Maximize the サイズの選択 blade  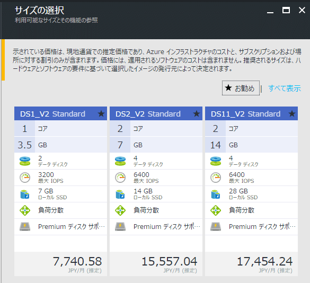[286, 10]
